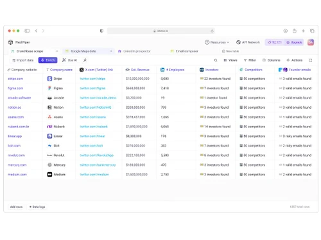This screenshot has height=240, width=321.
Task: Go forward with the browser forward arrow
Action: (x=43, y=31)
